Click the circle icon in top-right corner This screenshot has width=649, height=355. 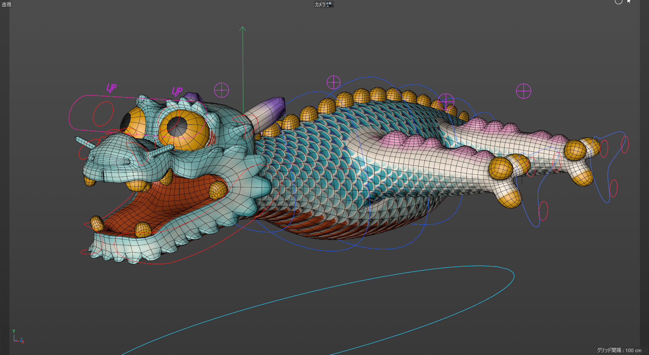coord(618,1)
